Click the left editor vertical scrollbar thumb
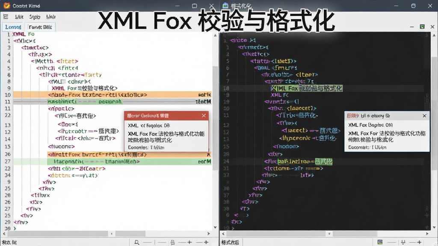 [215, 118]
